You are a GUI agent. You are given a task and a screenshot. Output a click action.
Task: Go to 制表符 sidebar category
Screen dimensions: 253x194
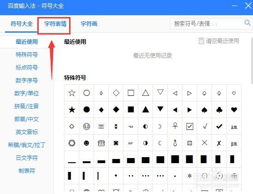pos(27,171)
